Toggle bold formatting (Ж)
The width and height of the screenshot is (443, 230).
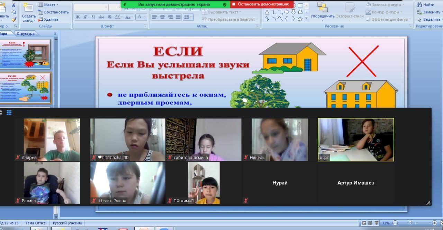(x=78, y=17)
